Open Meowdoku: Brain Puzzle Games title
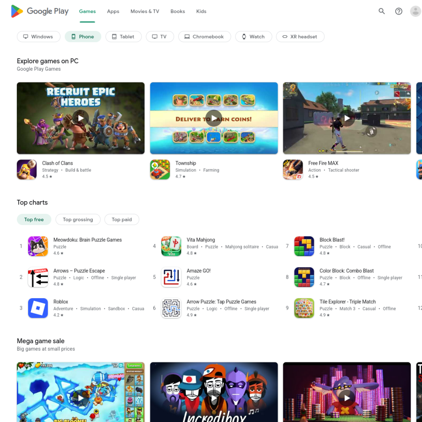422x422 pixels. pos(88,240)
